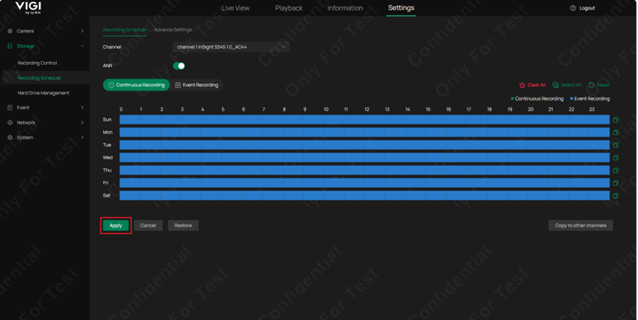Image resolution: width=638 pixels, height=320 pixels.
Task: Click the Clear All basket icon
Action: (x=522, y=85)
